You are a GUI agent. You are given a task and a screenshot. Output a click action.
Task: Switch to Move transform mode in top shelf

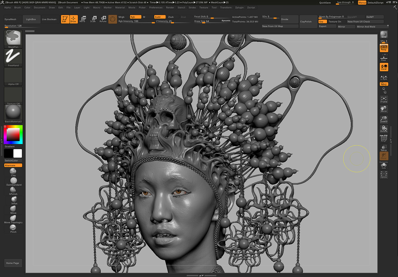[x=83, y=19]
